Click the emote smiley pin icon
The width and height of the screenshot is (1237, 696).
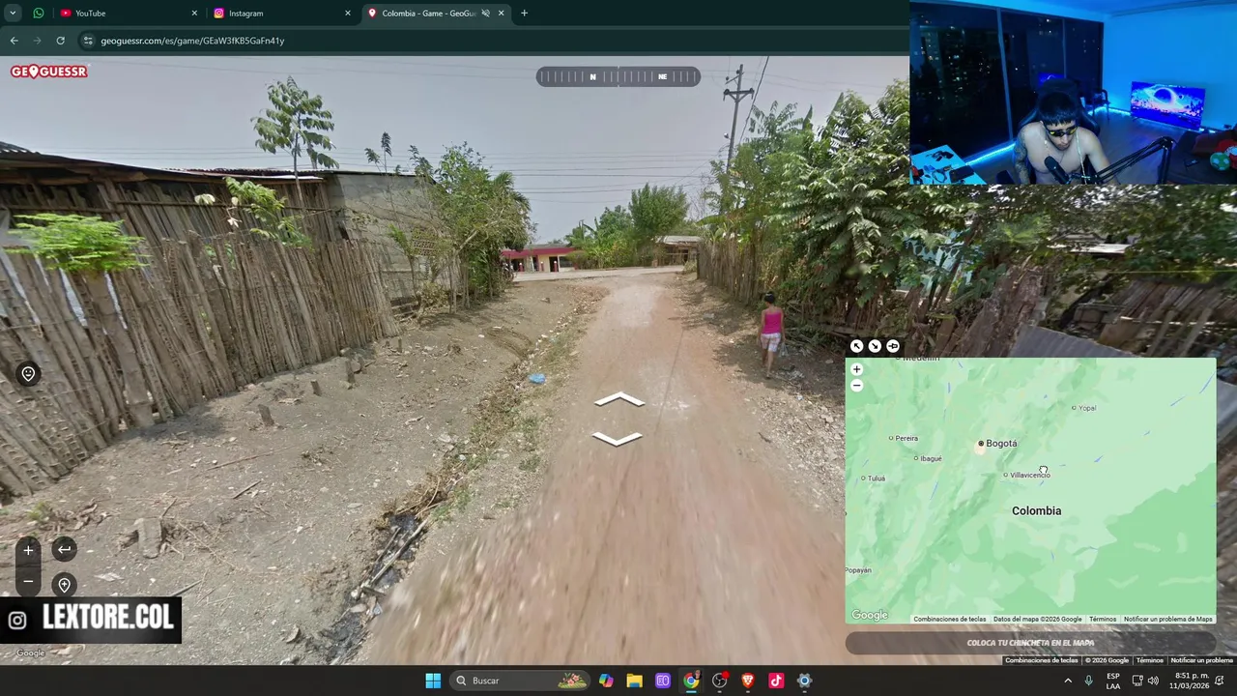pyautogui.click(x=28, y=374)
